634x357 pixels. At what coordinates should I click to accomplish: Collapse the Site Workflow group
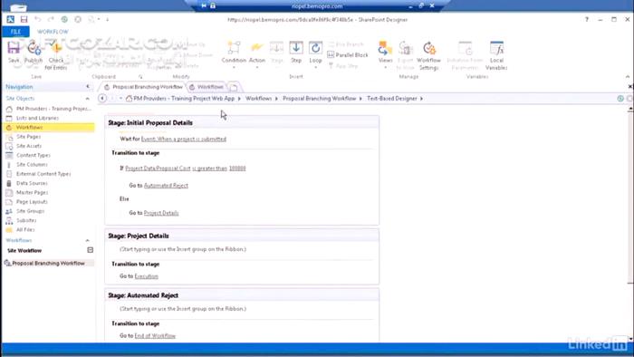91,250
